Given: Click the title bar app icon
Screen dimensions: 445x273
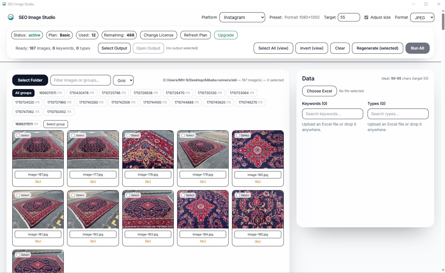Looking at the screenshot, I should 4,4.
